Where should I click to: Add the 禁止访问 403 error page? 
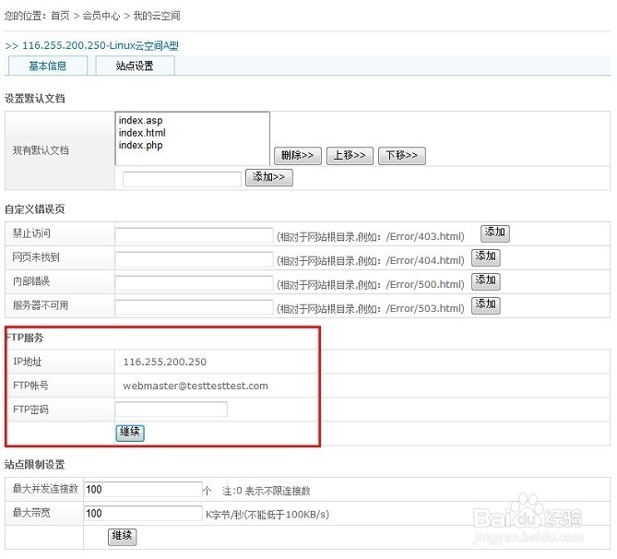click(495, 233)
